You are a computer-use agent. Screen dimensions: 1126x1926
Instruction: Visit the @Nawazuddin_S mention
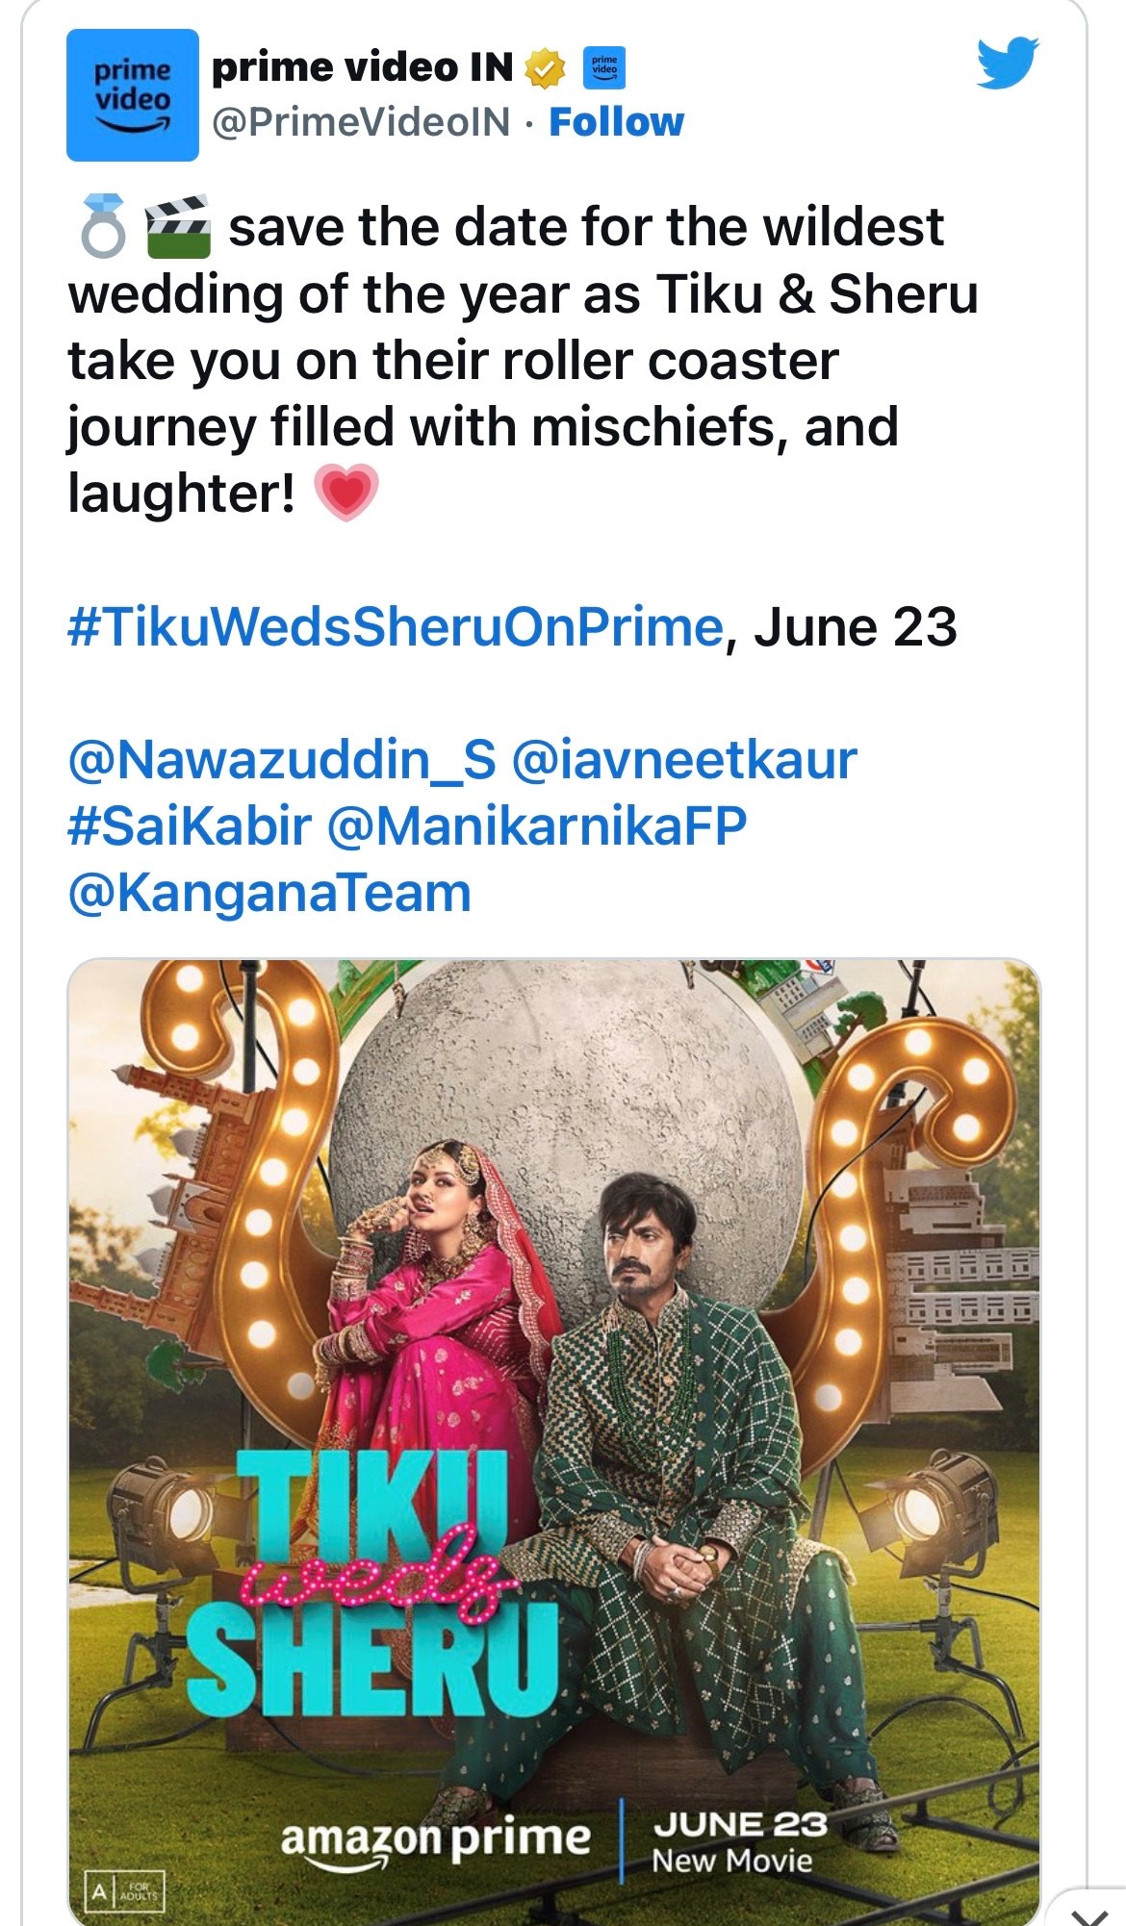click(282, 760)
